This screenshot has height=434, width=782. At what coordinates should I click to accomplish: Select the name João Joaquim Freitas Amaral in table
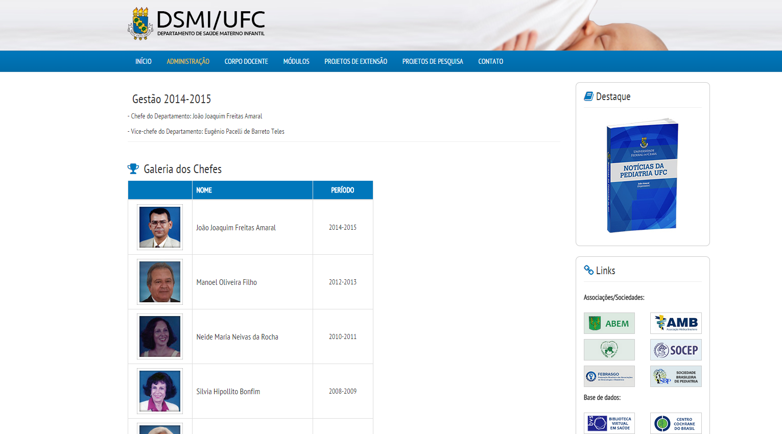pos(236,228)
